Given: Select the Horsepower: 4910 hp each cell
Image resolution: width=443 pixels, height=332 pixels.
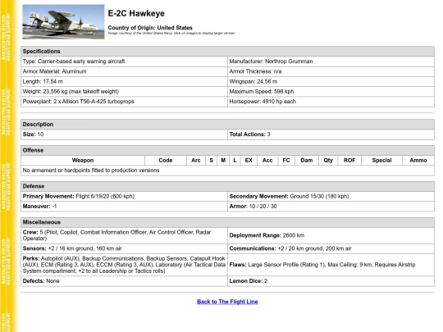Looking at the screenshot, I should click(x=331, y=102).
